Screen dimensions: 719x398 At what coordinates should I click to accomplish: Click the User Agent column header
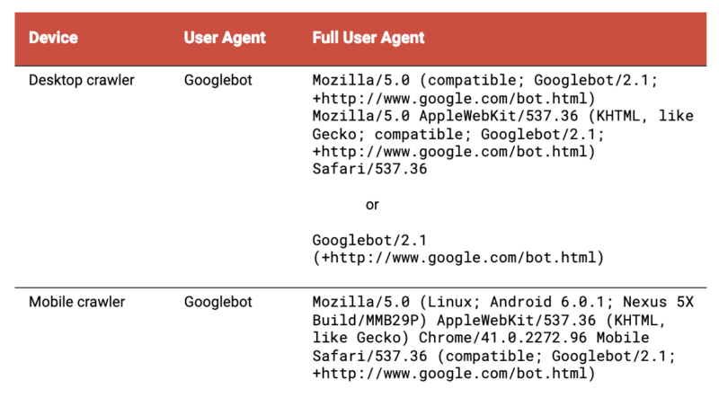(225, 38)
